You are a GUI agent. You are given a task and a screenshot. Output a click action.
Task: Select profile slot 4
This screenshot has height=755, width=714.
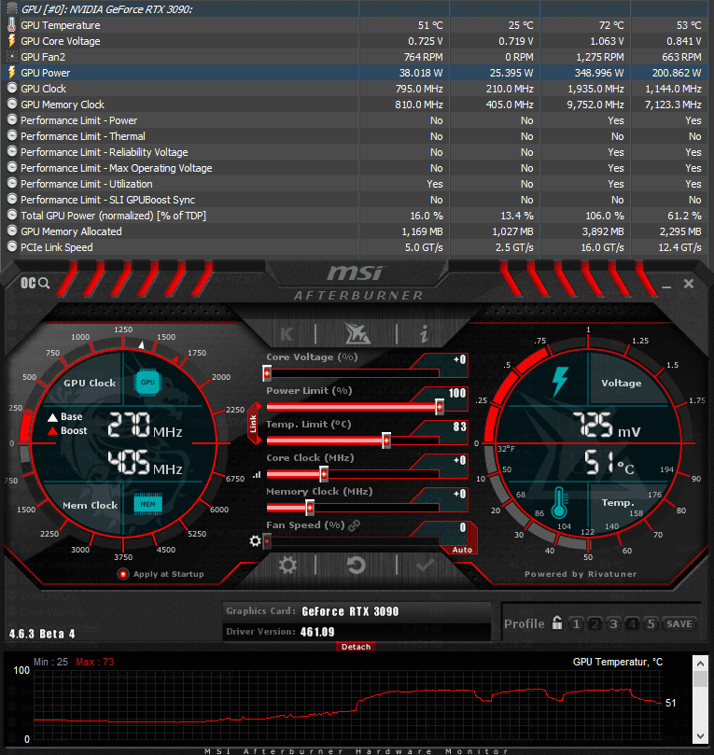pyautogui.click(x=632, y=623)
